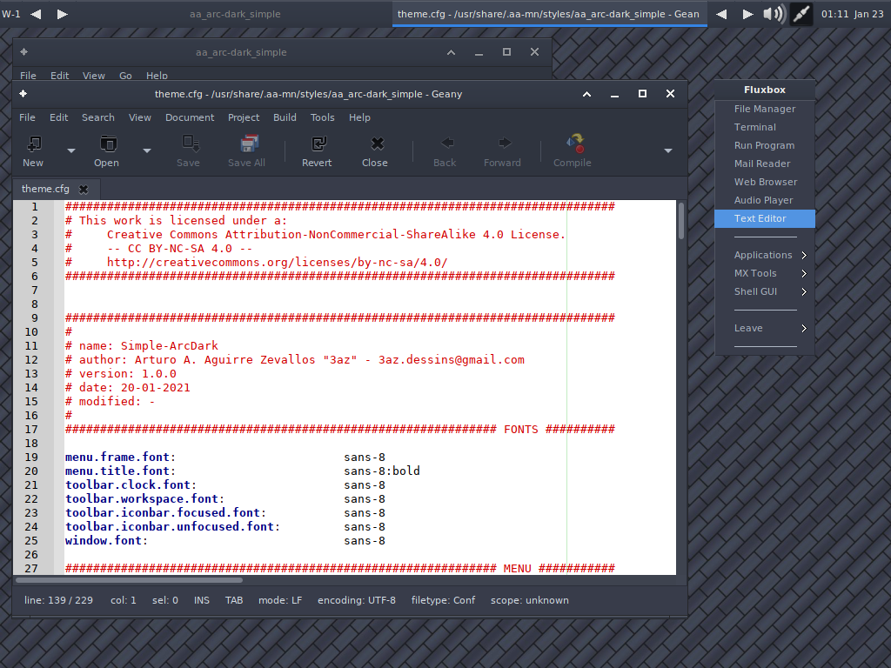
Task: Click the Save All toolbar icon
Action: (248, 144)
